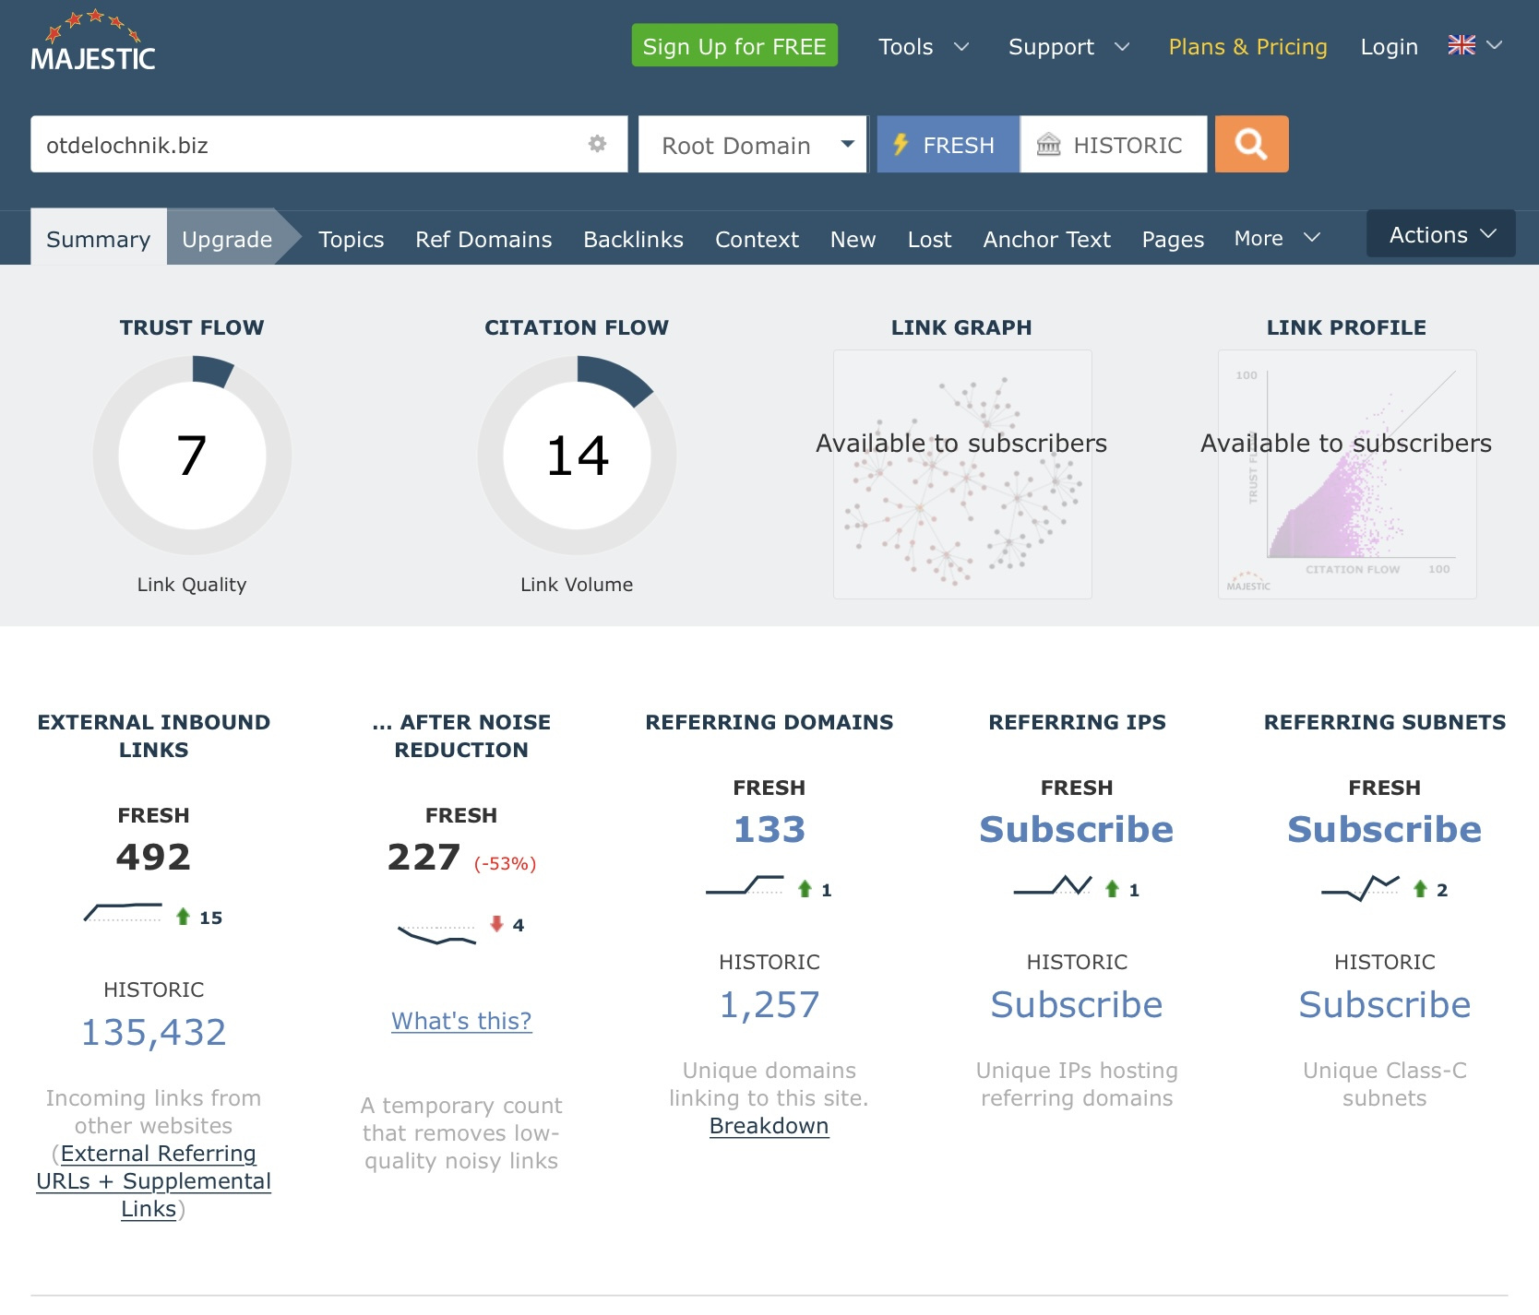Open search settings gear icon

(598, 144)
